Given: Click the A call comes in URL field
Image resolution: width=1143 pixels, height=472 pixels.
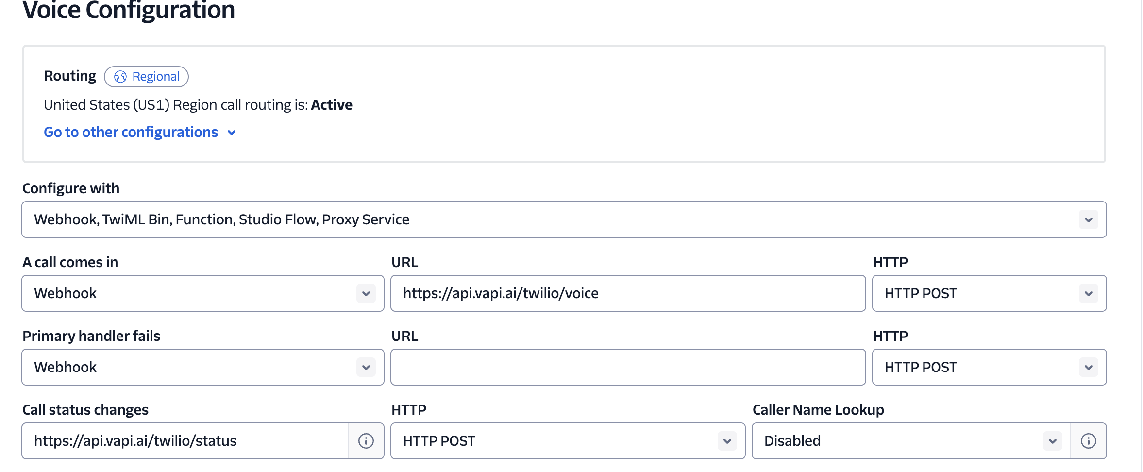Looking at the screenshot, I should [x=627, y=293].
